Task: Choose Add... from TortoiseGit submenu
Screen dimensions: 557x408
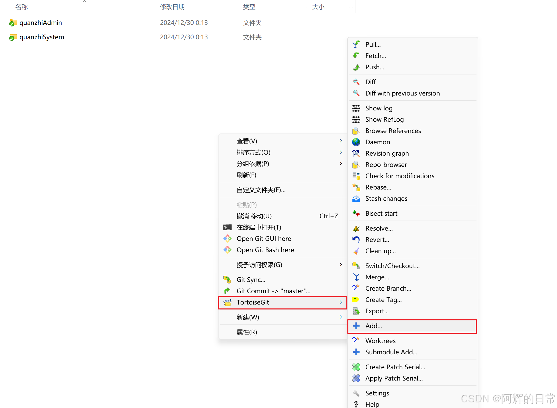Action: click(373, 326)
